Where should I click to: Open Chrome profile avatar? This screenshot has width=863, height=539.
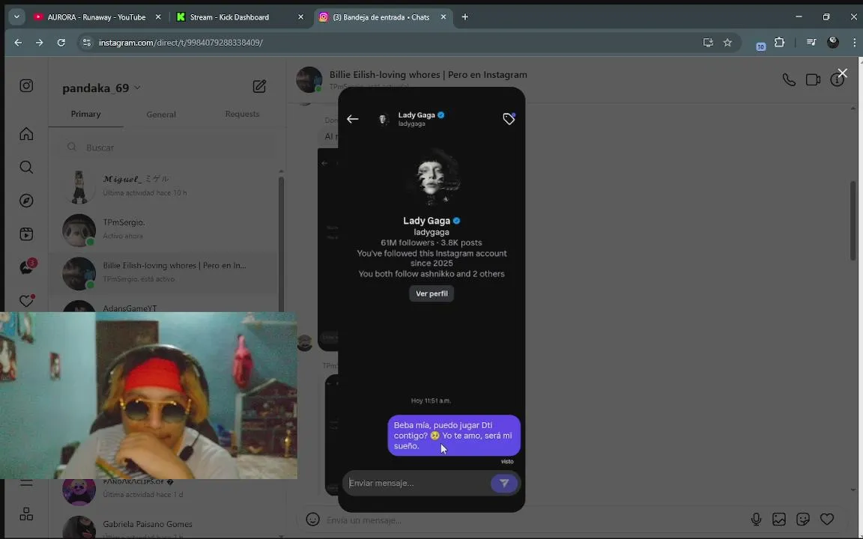[833, 43]
